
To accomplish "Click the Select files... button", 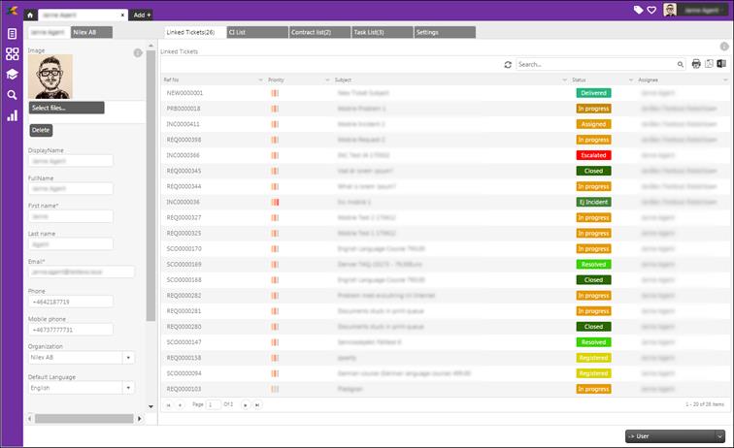I will click(66, 108).
